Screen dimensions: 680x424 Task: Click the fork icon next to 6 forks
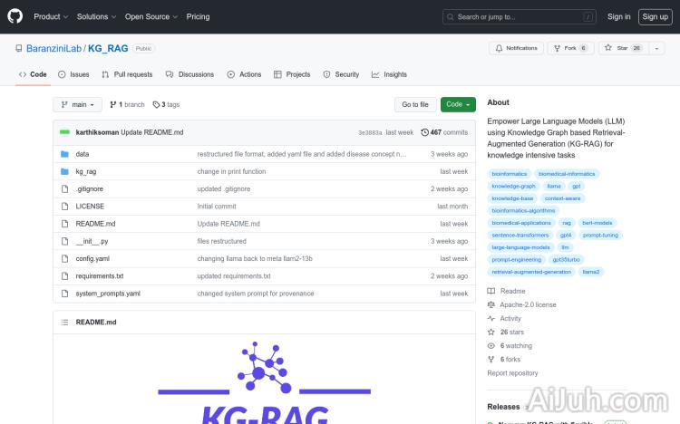(491, 360)
